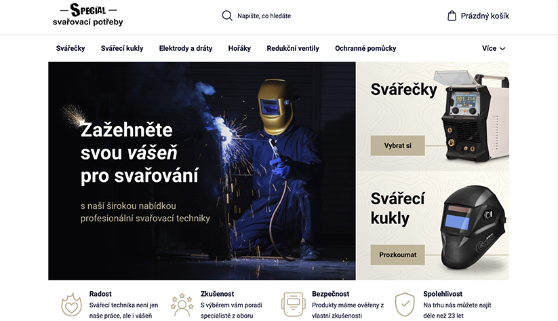Open the welder hero banner image
Screen dimensions: 558x321
(202, 170)
